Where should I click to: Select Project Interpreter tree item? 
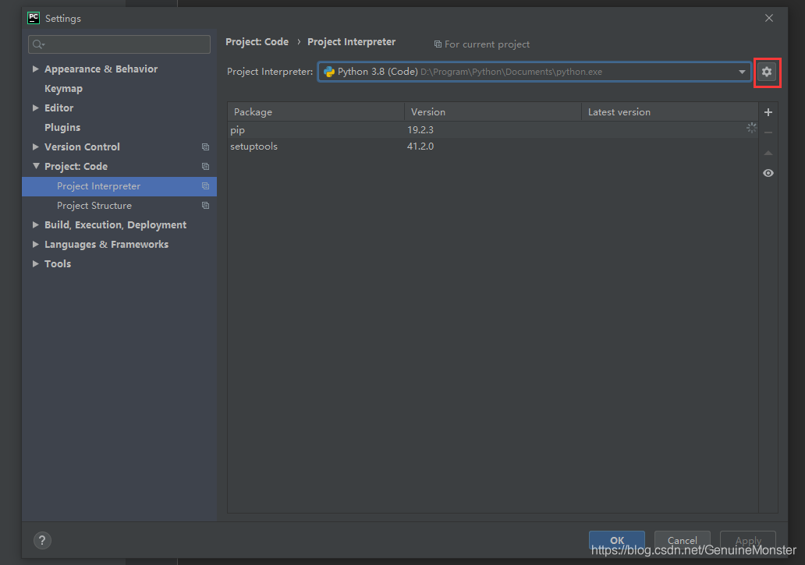point(119,186)
